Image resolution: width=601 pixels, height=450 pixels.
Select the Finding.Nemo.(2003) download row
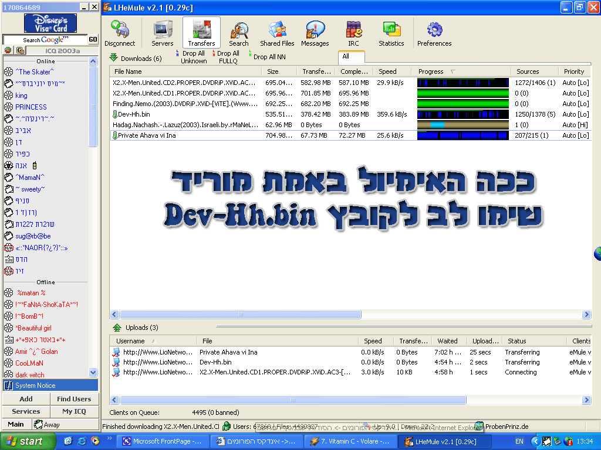coord(350,104)
